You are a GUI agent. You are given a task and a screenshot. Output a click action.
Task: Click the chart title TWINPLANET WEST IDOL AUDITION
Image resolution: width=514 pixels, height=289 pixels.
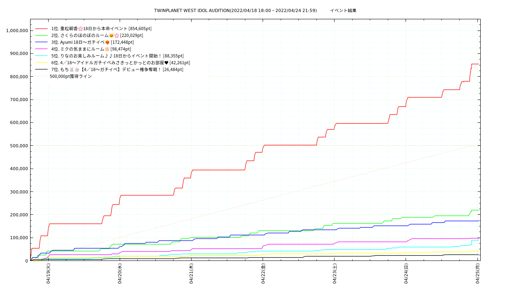192,10
